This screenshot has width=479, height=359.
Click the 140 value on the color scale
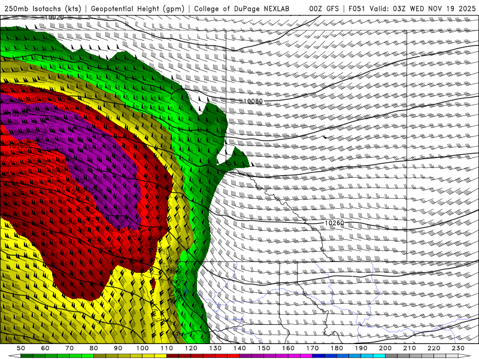pyautogui.click(x=239, y=348)
